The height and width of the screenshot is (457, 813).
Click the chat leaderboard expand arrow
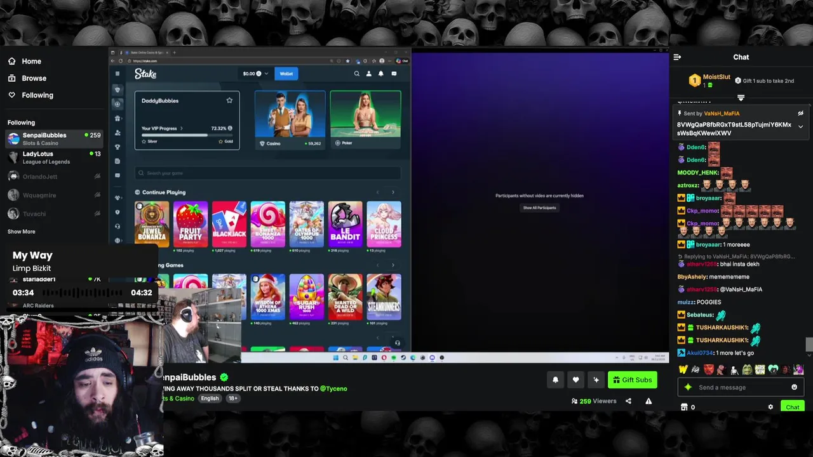(x=741, y=98)
